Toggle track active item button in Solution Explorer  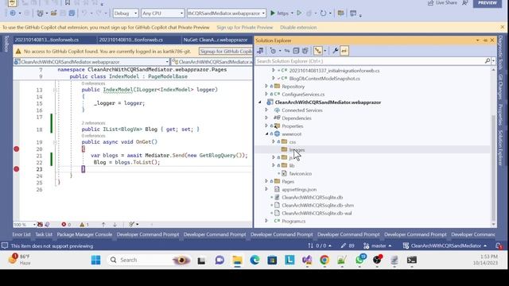click(x=318, y=51)
